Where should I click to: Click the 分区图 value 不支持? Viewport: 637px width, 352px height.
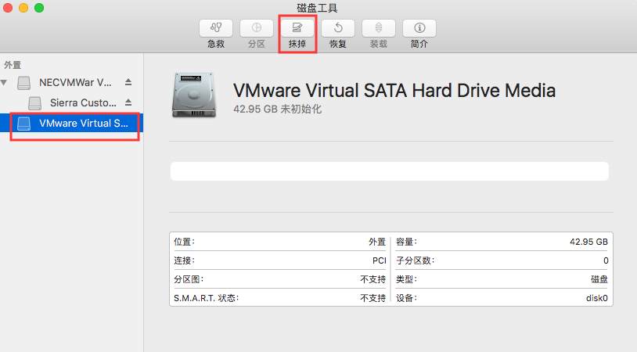pos(372,279)
